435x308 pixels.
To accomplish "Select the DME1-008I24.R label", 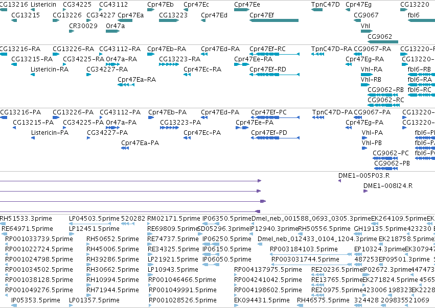I will tap(388, 186).
